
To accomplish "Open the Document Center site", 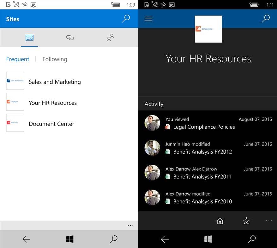I will coord(51,124).
